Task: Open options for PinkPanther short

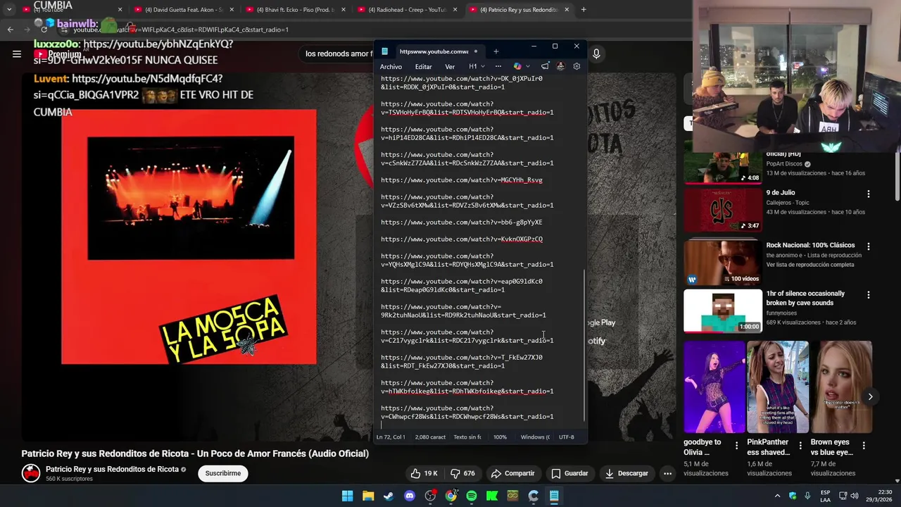Action: pos(800,446)
